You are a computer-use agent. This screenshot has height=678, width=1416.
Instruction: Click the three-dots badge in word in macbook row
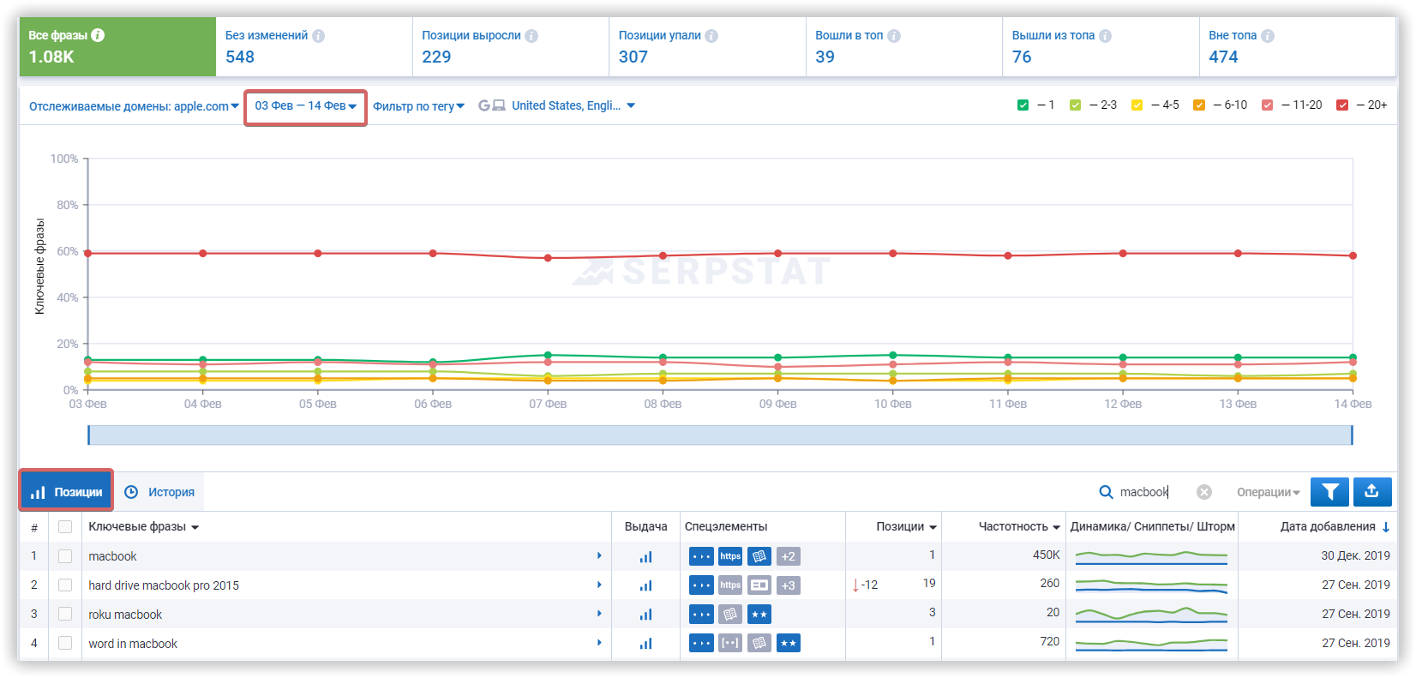click(701, 643)
